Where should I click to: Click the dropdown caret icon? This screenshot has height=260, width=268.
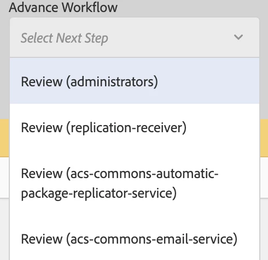pyautogui.click(x=238, y=37)
